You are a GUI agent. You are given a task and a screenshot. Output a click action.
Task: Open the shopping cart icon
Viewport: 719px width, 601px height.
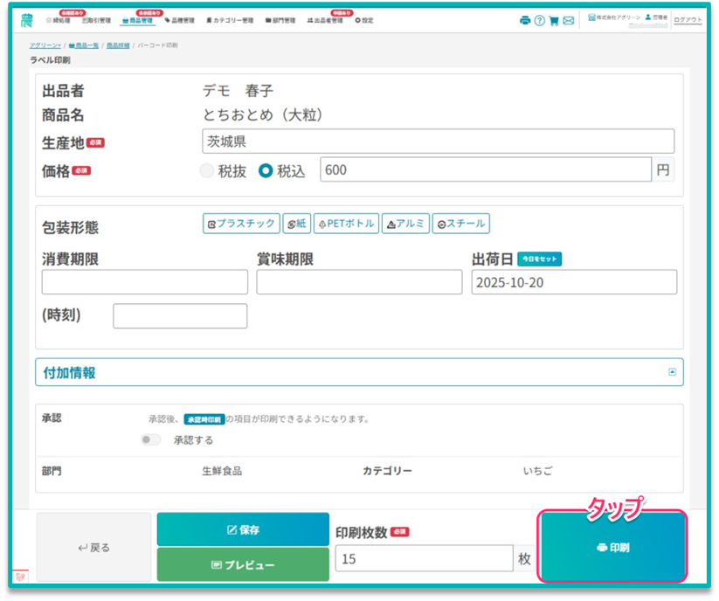point(554,20)
